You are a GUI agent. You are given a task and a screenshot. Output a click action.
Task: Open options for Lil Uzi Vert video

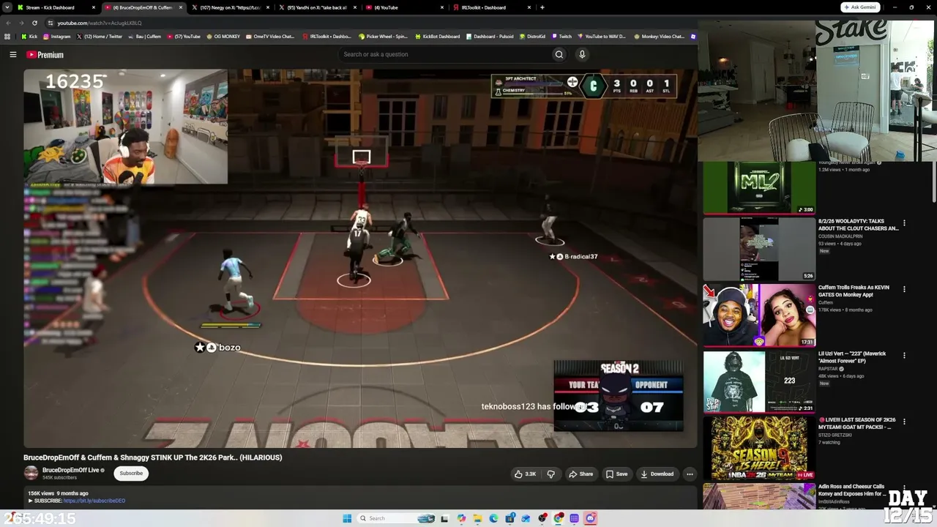pos(904,356)
